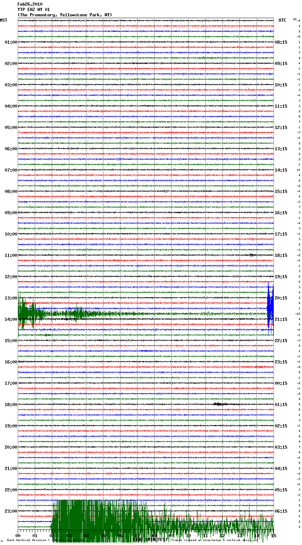This screenshot has height=545, width=302.
Task: Click the 03:15 UTC time label
Action: point(281,447)
